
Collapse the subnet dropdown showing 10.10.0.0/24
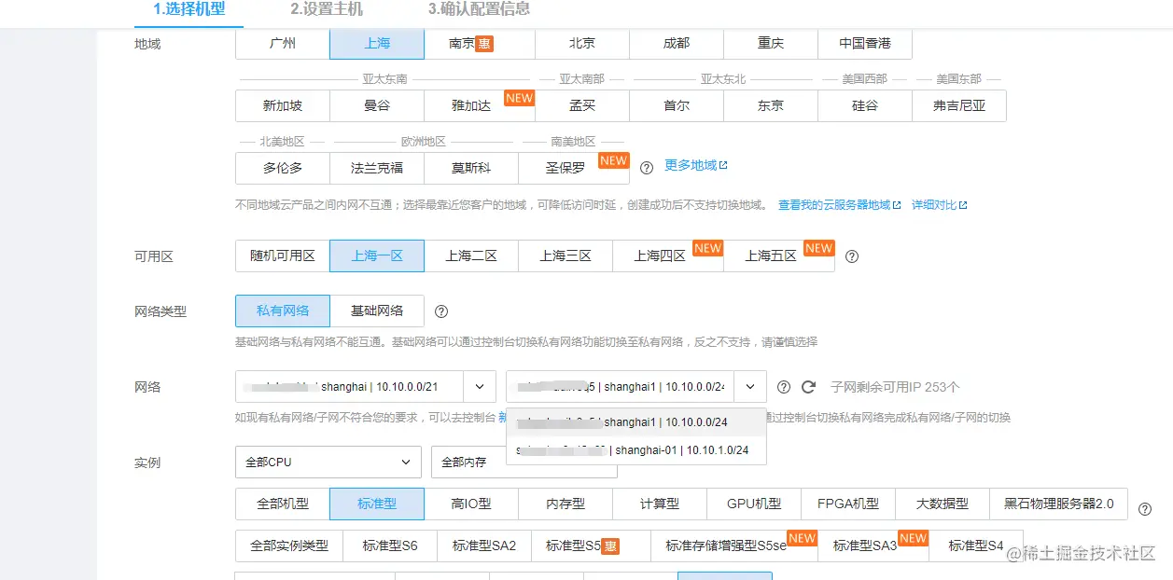pos(636,386)
